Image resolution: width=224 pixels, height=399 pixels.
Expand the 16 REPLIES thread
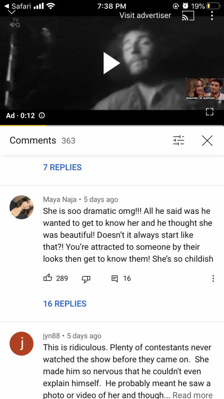(x=65, y=304)
